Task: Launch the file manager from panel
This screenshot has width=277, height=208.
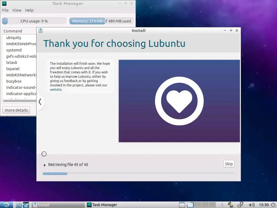Action: pyautogui.click(x=19, y=205)
